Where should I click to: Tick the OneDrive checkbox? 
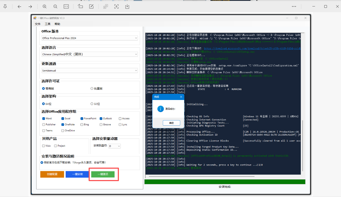pyautogui.click(x=63, y=131)
